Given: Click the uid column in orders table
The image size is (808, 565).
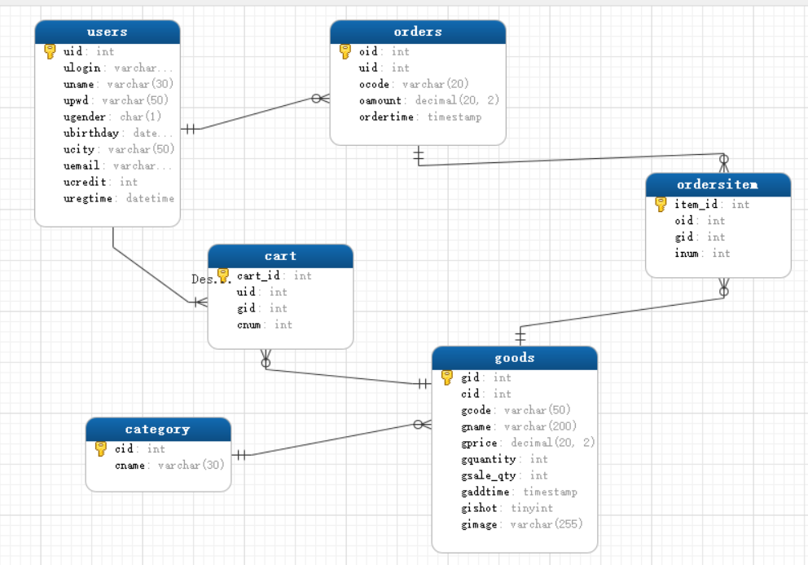Looking at the screenshot, I should pos(384,68).
